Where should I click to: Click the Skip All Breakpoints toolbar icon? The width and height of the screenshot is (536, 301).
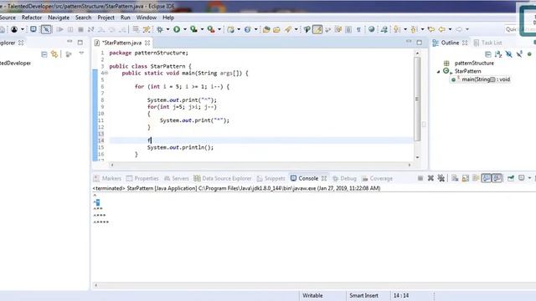pos(46,30)
